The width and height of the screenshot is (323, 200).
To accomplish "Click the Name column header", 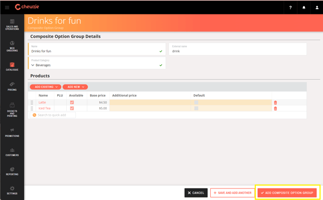I will [43, 95].
